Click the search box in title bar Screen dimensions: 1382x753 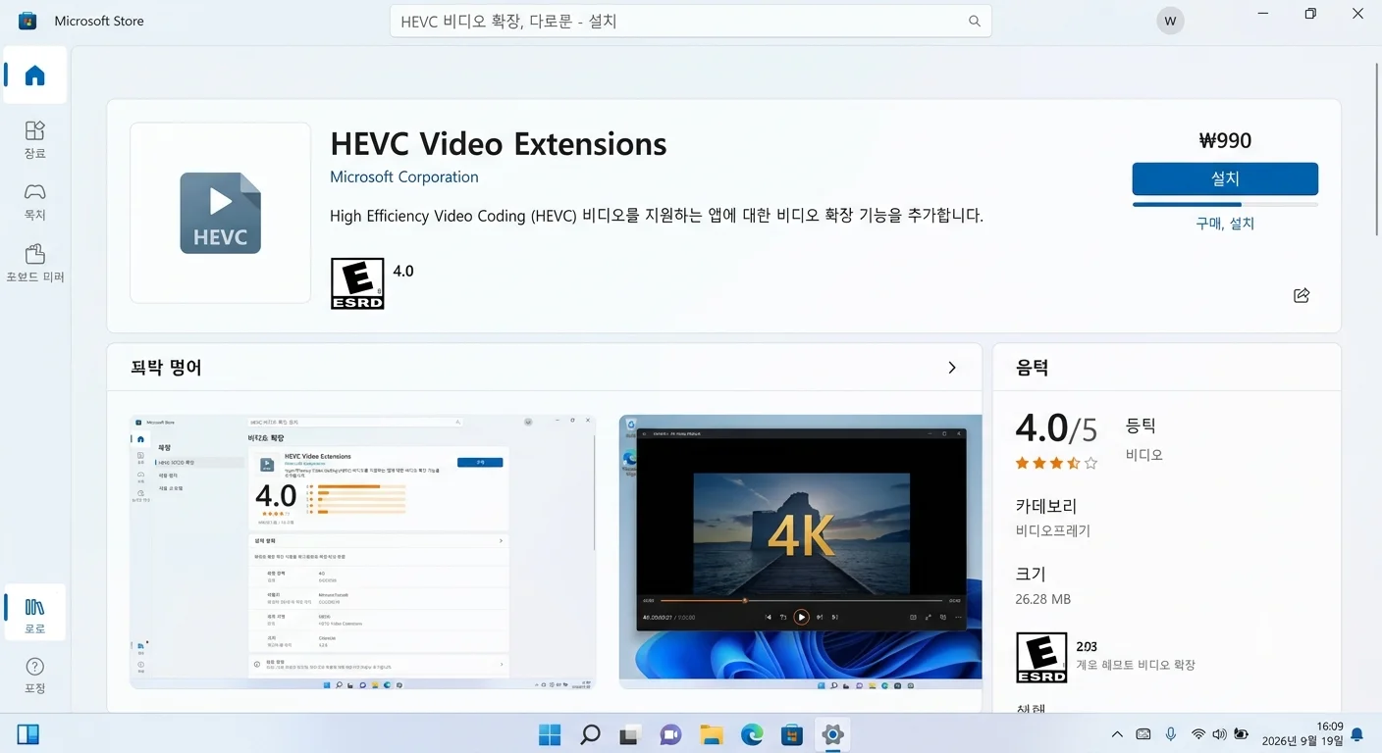[691, 21]
